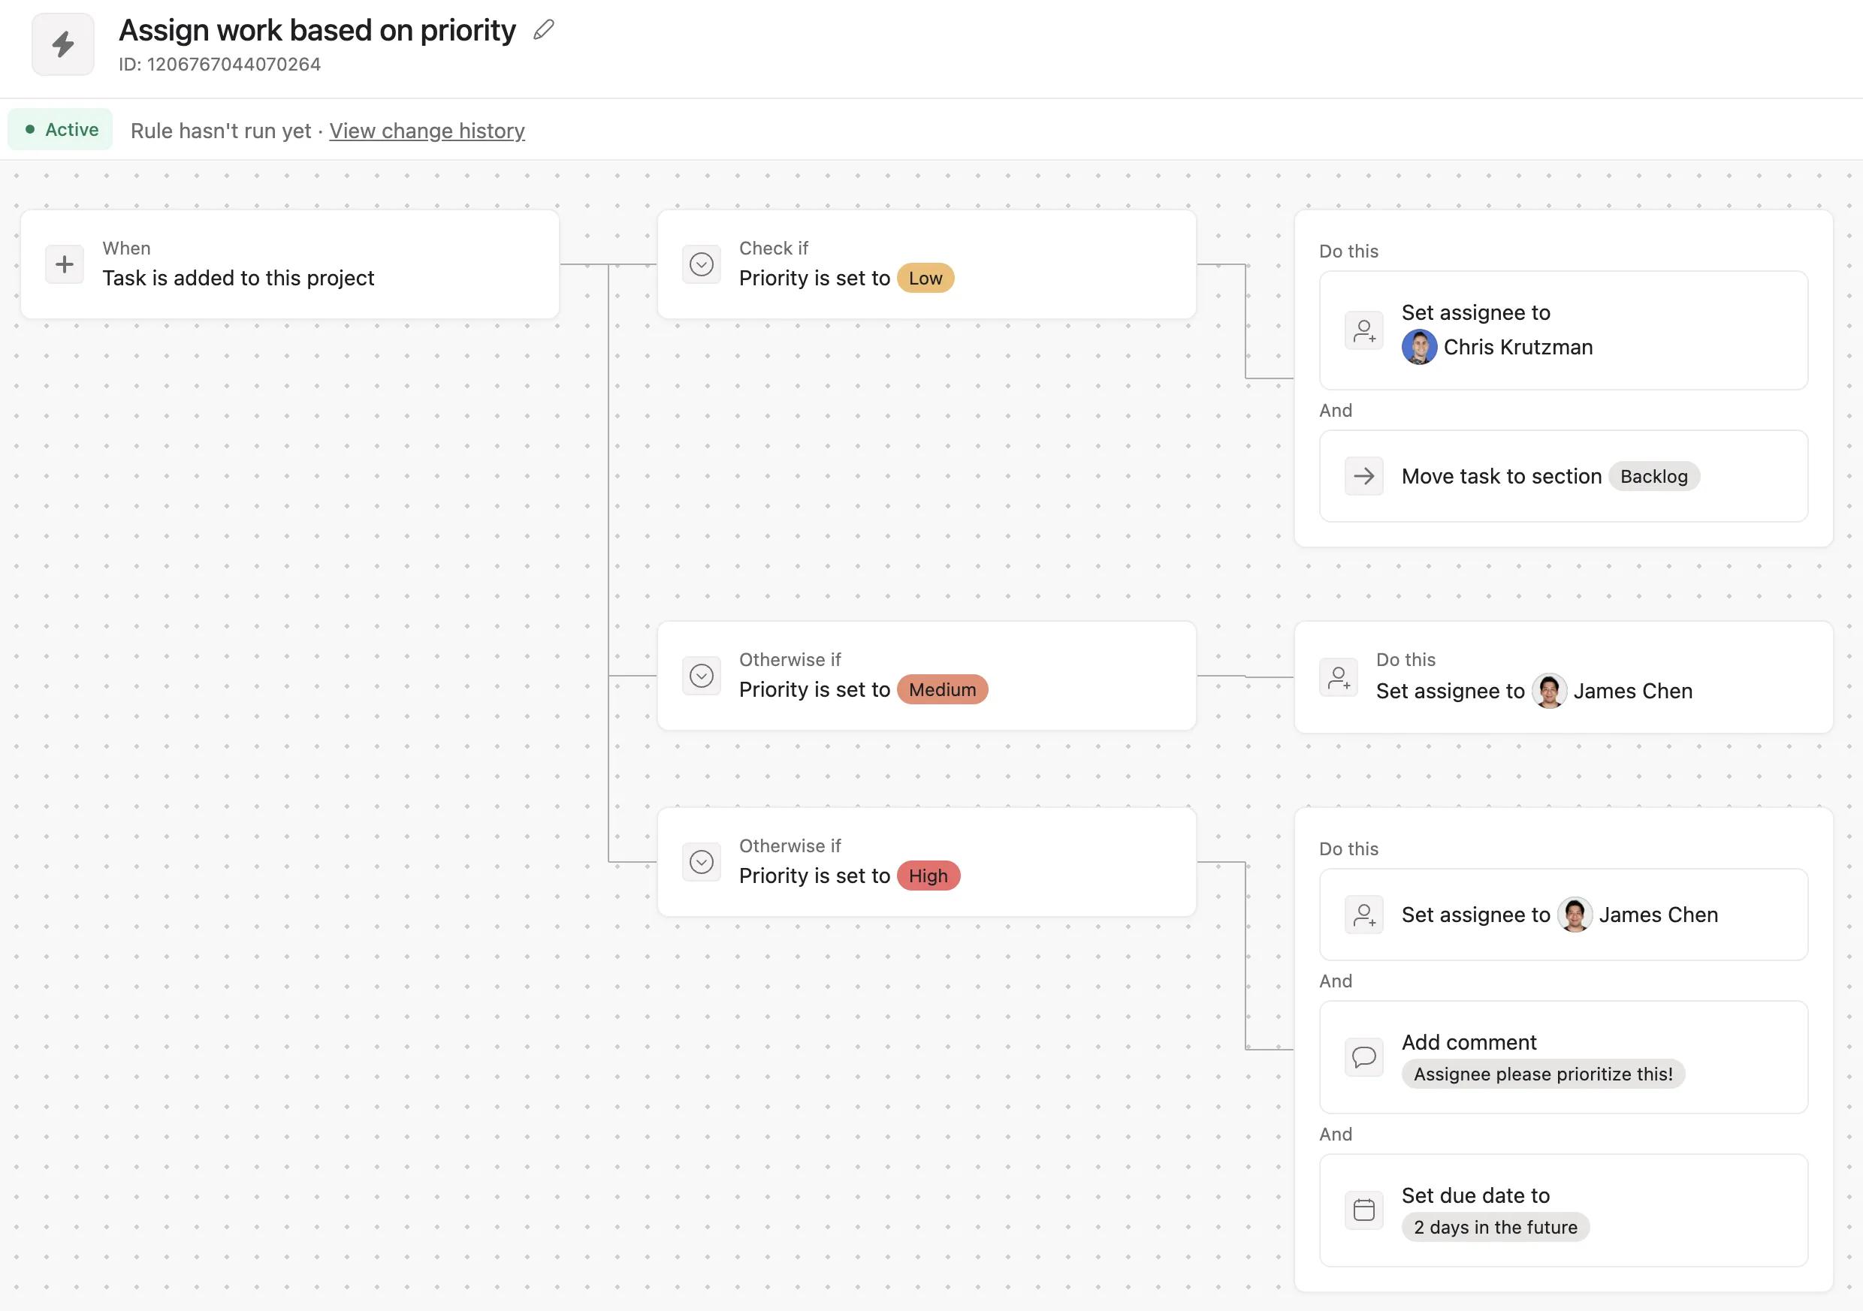The width and height of the screenshot is (1863, 1311).
Task: Click the lightning bolt rule icon
Action: coord(63,44)
